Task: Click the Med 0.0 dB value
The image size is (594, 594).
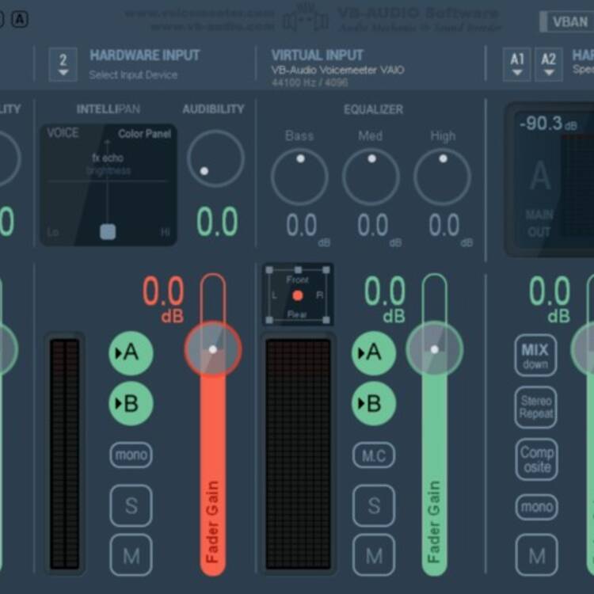Action: click(x=373, y=225)
